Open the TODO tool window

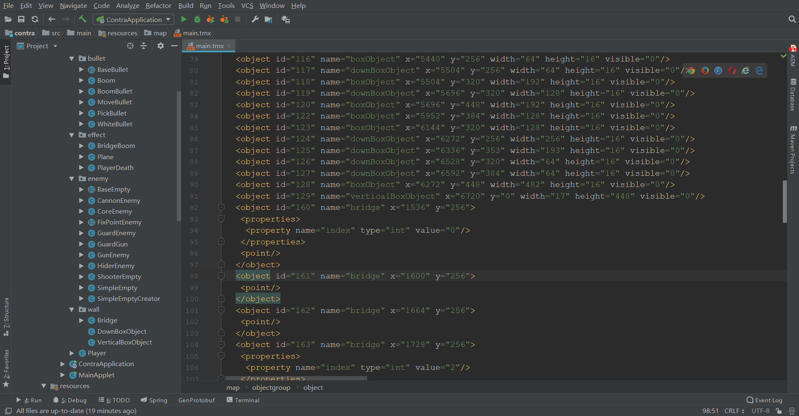coord(114,400)
